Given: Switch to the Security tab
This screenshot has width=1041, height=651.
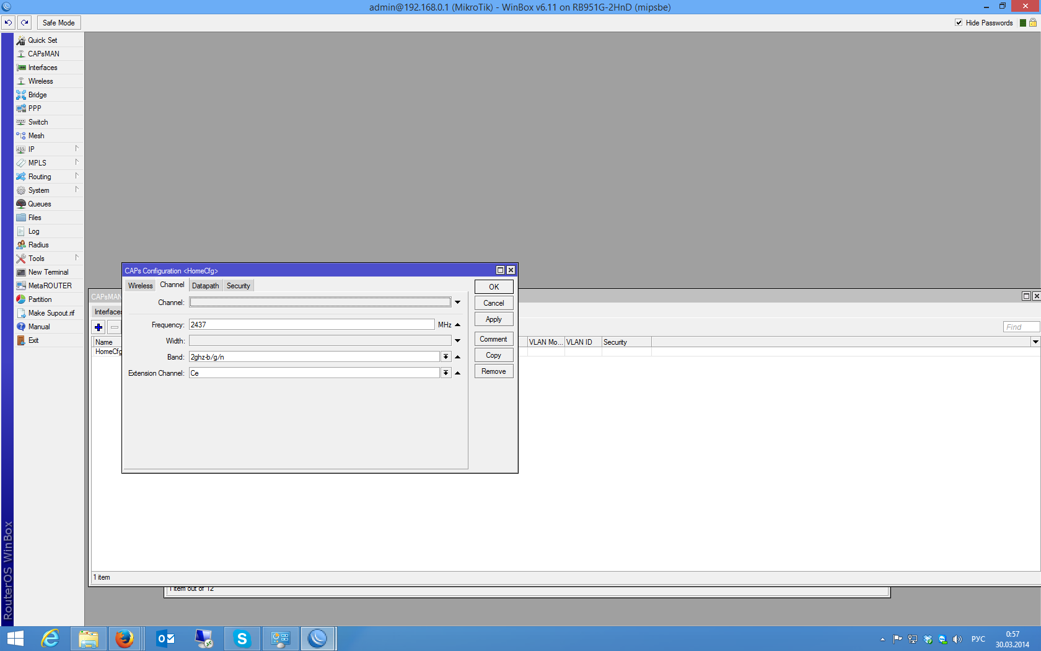Looking at the screenshot, I should pyautogui.click(x=238, y=286).
